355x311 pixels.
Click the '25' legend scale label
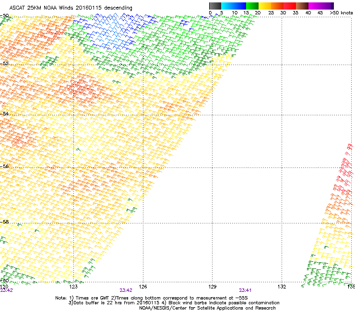tap(271, 13)
